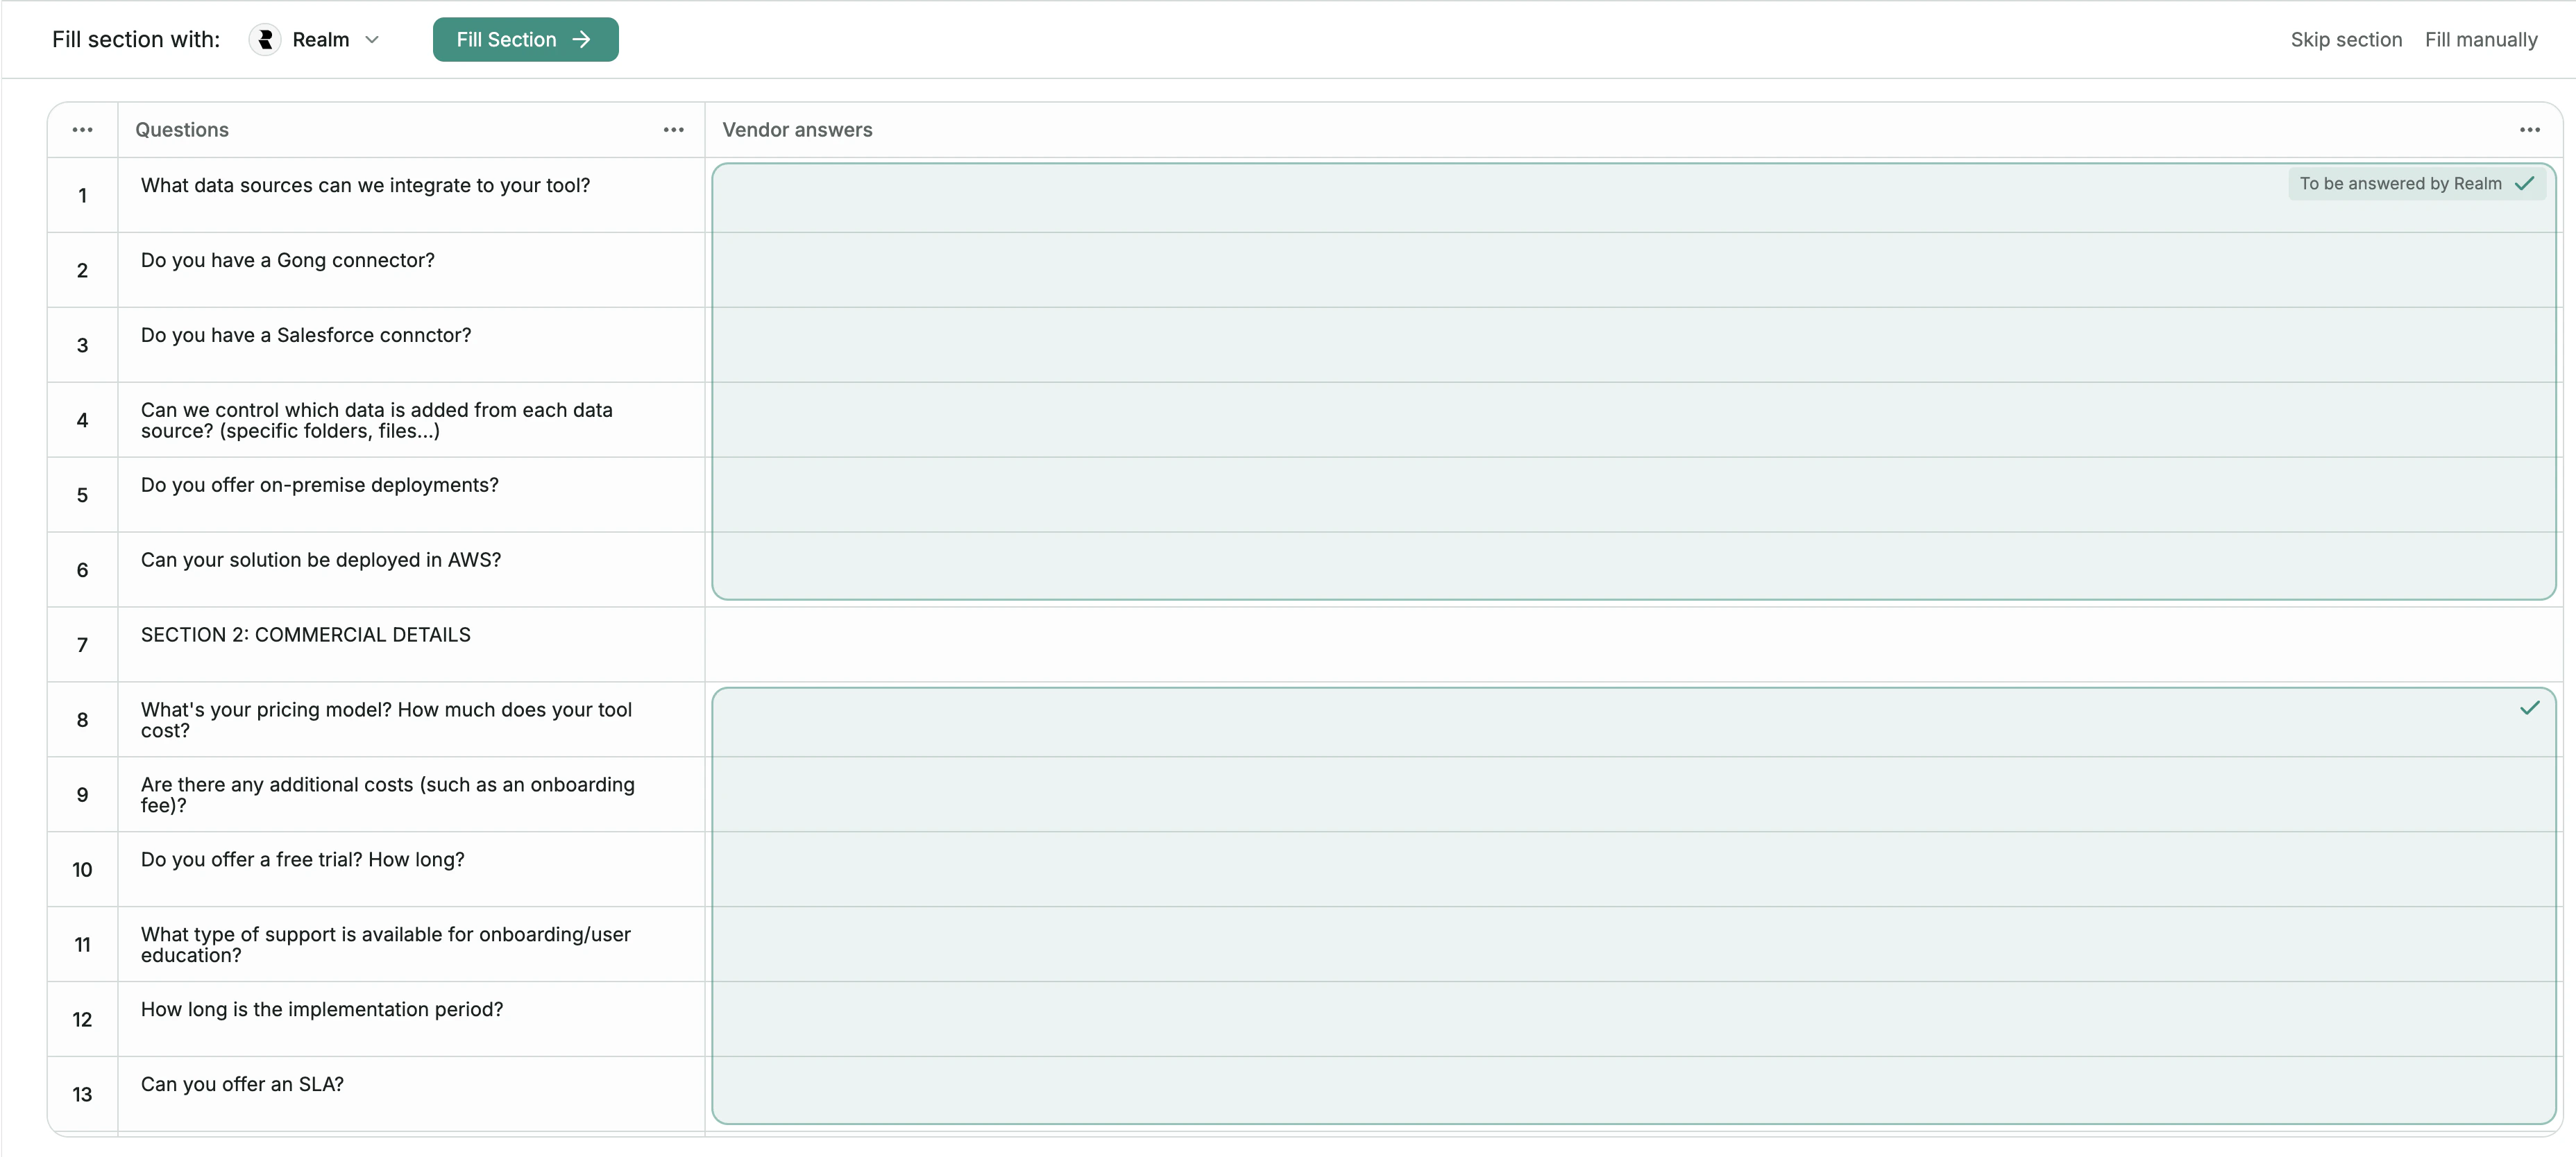Open the Vendor answers column options menu
Image resolution: width=2576 pixels, height=1157 pixels.
click(2529, 130)
